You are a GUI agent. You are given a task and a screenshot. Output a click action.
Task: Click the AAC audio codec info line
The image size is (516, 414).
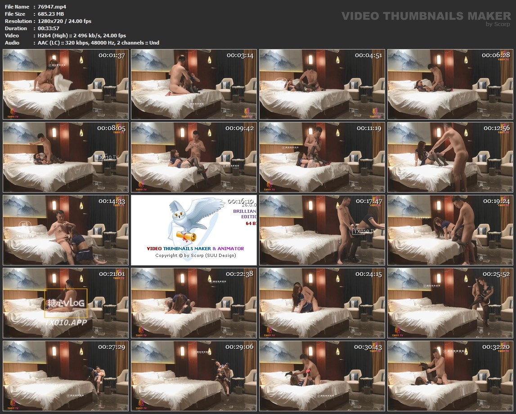coord(96,43)
